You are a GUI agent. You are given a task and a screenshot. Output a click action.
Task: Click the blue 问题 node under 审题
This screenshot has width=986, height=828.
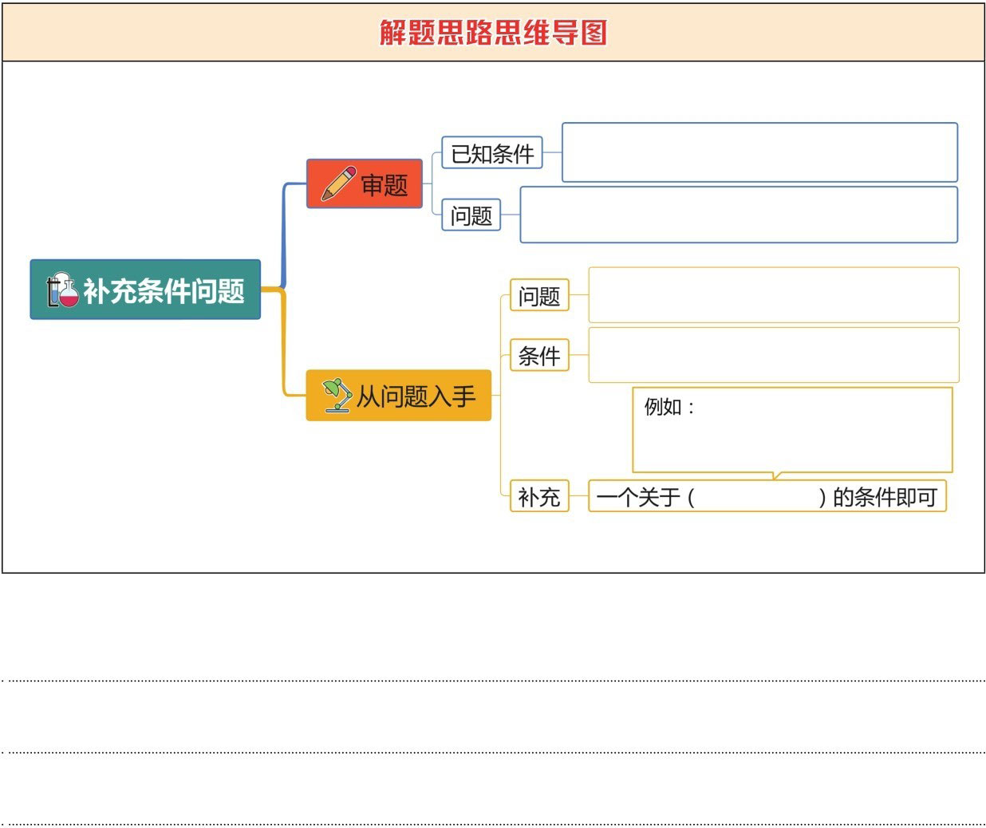click(471, 215)
